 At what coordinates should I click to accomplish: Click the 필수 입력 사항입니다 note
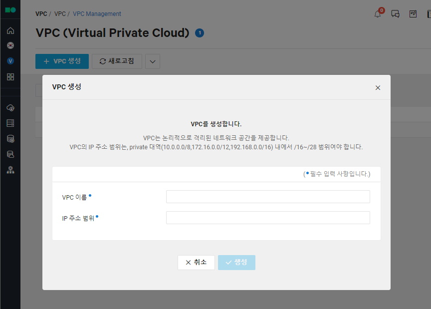pyautogui.click(x=337, y=174)
